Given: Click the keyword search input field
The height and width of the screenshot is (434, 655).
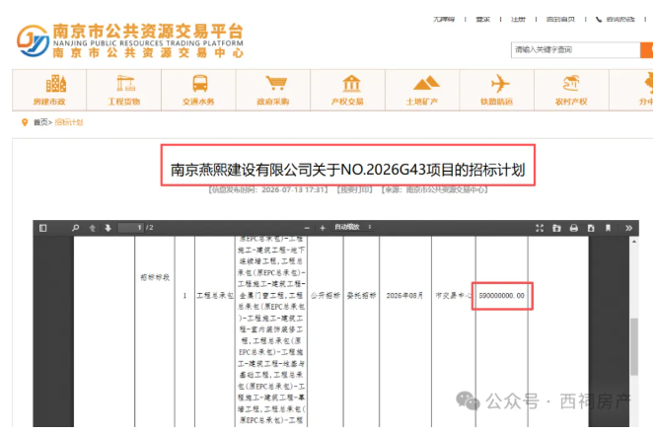Looking at the screenshot, I should click(x=576, y=49).
